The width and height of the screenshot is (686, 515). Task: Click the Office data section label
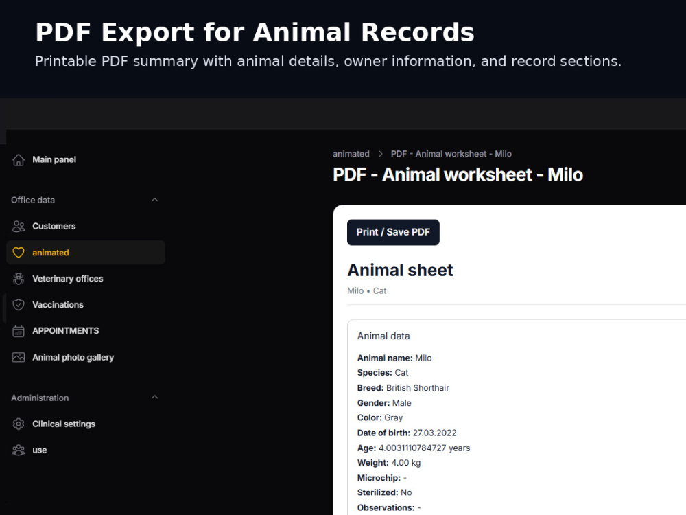click(33, 200)
